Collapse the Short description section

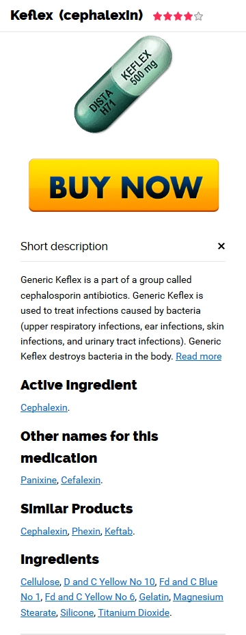[x=221, y=246]
